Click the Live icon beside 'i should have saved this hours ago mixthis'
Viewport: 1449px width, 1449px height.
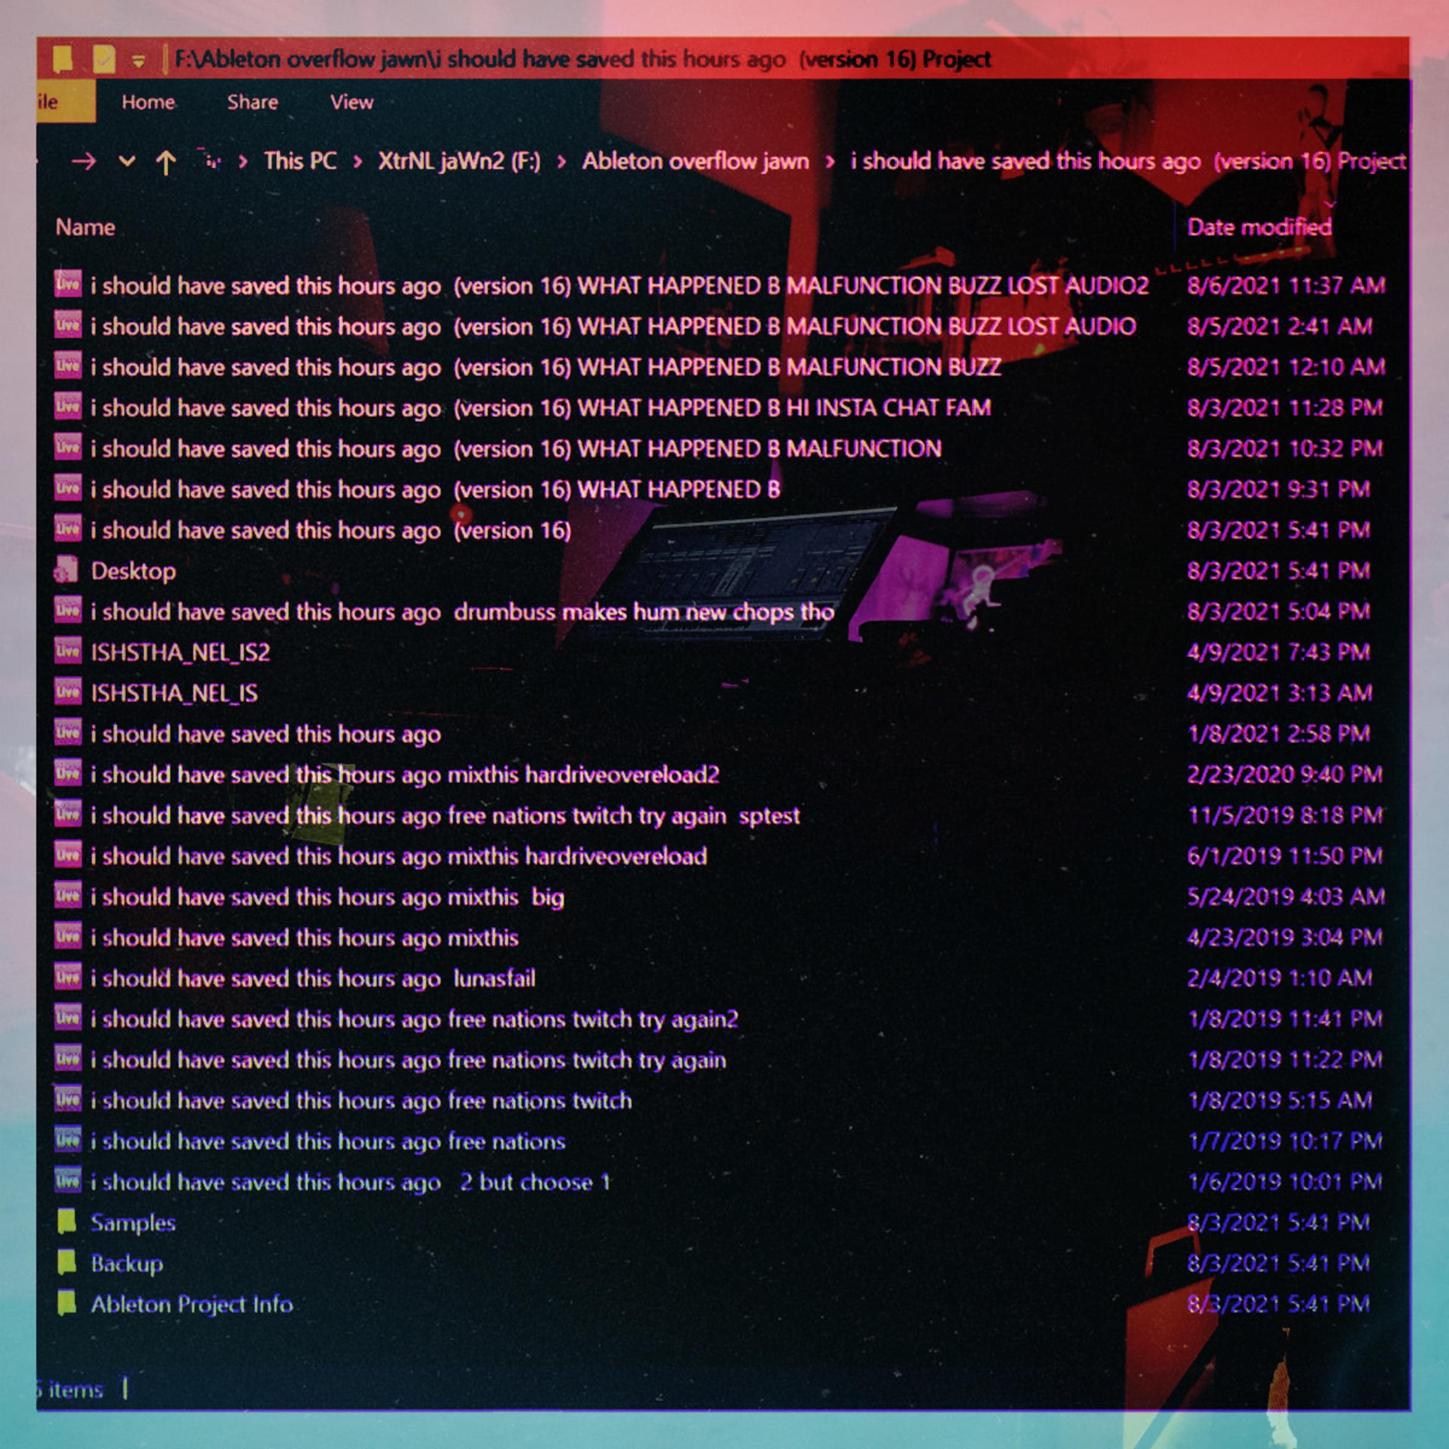(x=68, y=938)
